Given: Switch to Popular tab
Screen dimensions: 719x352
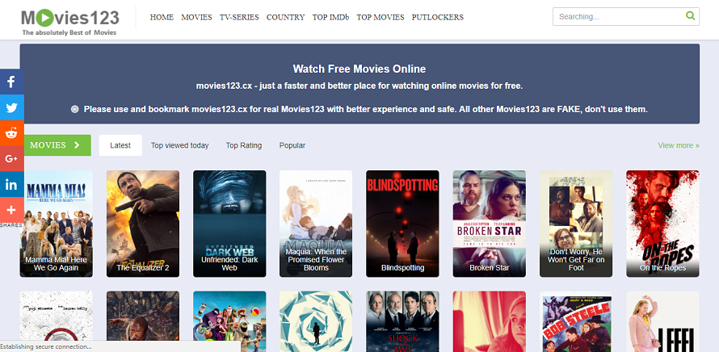Looking at the screenshot, I should [292, 145].
